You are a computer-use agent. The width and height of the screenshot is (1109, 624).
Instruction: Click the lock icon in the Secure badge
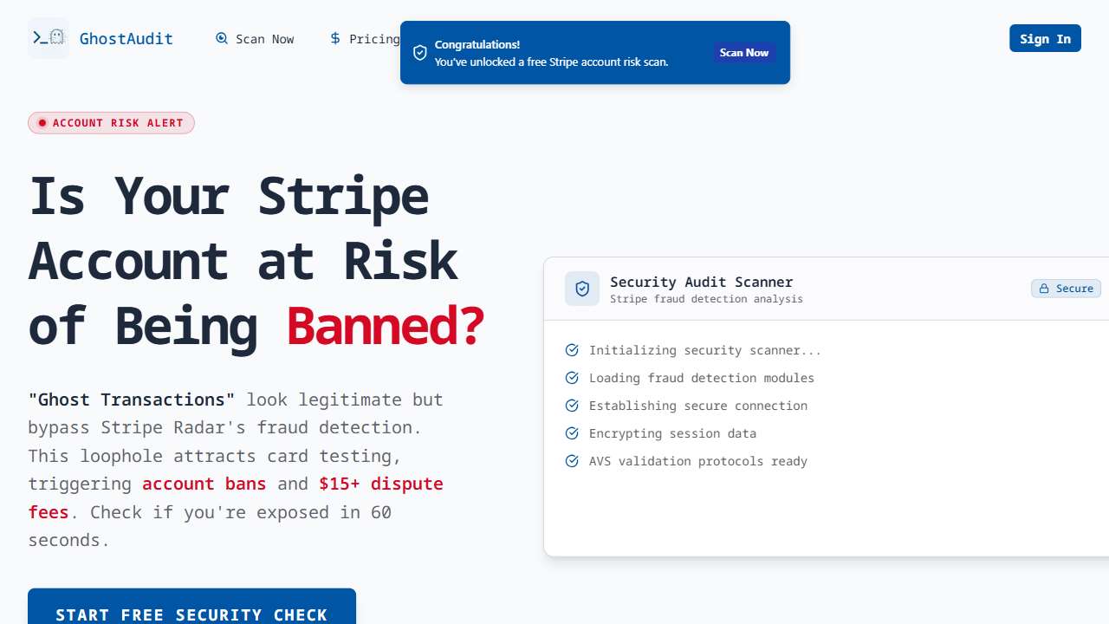1044,289
